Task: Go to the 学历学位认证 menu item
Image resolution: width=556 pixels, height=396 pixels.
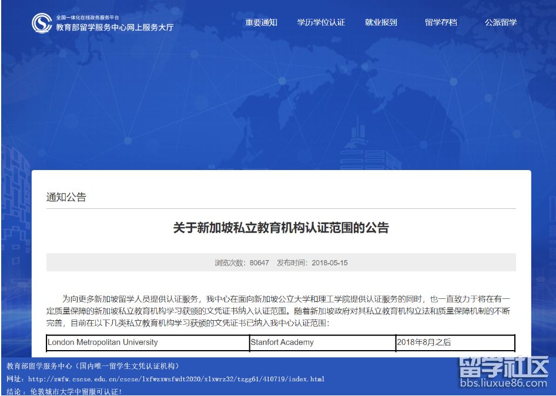Action: coord(321,22)
